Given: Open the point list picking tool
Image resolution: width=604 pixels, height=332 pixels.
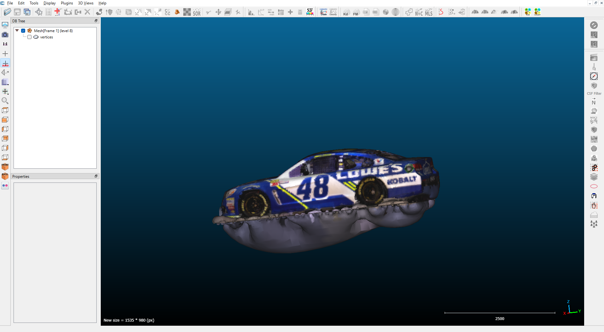Looking at the screenshot, I should (48, 12).
